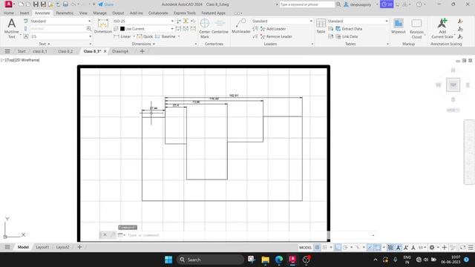Select the Centerline tool
Viewport: 475px width, 267px height.
click(x=220, y=26)
